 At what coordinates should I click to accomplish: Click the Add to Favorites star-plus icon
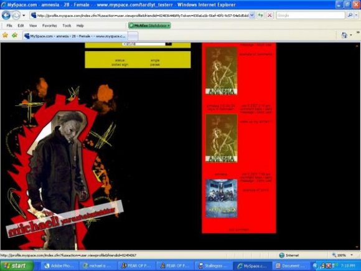(15, 36)
